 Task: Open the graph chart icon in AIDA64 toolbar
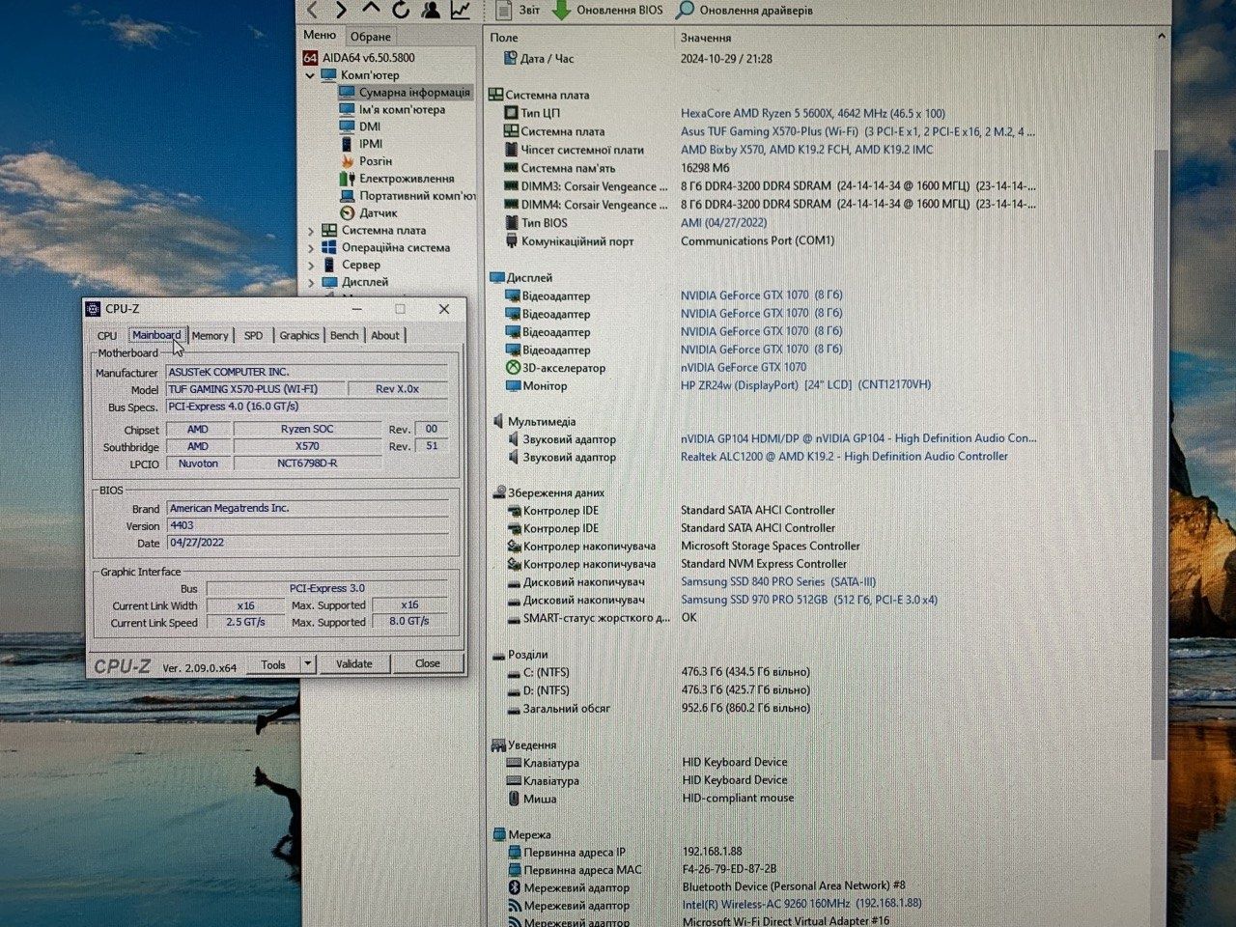(x=461, y=10)
